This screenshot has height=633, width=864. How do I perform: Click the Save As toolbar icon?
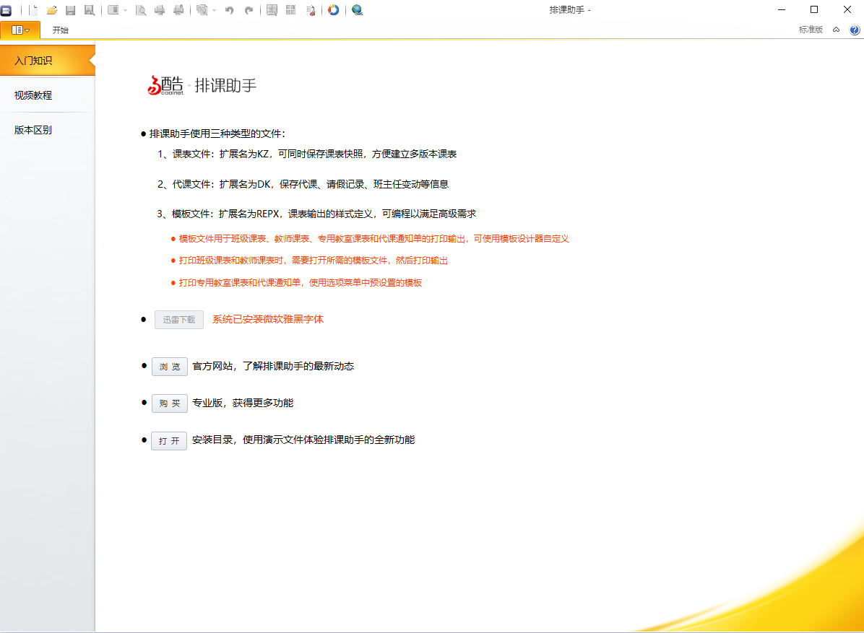89,10
